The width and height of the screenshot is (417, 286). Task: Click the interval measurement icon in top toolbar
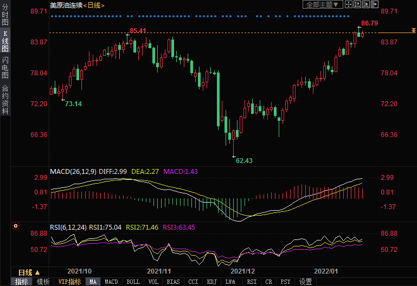357,4
